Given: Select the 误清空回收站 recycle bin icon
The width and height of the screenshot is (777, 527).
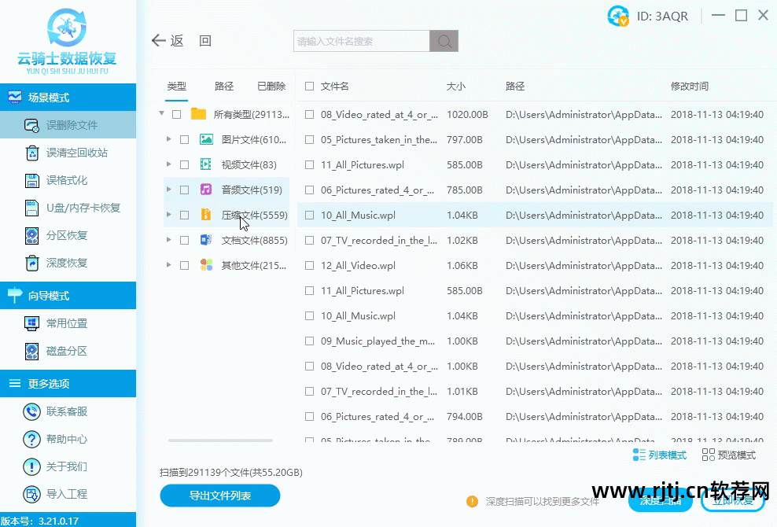Looking at the screenshot, I should click(31, 153).
